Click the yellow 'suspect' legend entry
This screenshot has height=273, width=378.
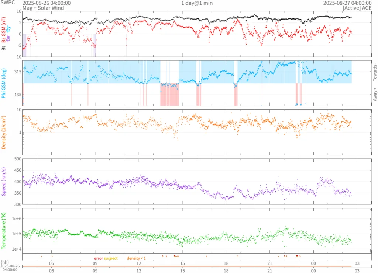point(111,258)
